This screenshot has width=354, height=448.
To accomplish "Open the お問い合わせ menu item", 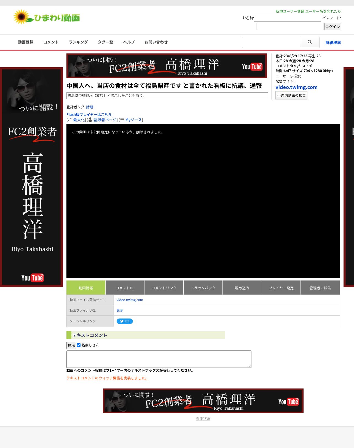I will [156, 42].
